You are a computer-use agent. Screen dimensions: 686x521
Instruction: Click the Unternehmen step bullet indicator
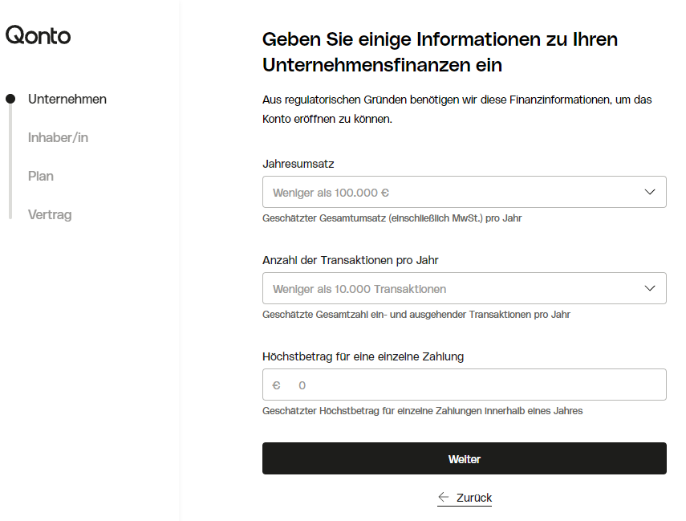10,99
